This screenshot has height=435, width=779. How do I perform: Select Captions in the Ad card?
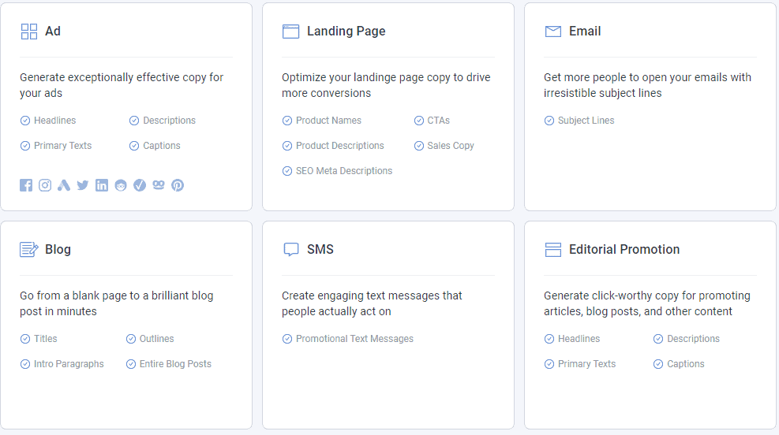162,146
